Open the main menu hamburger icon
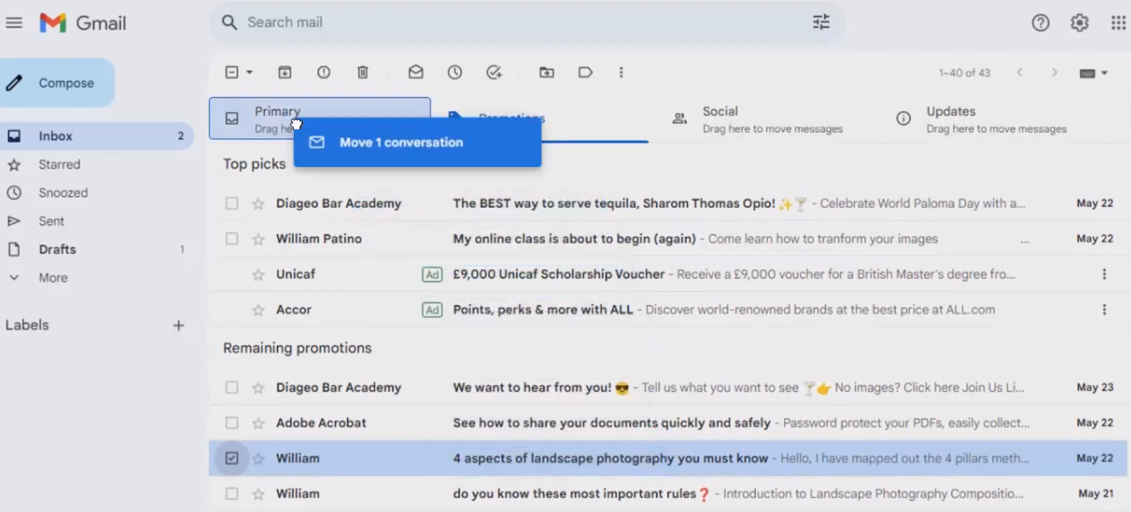1131x512 pixels. point(13,23)
